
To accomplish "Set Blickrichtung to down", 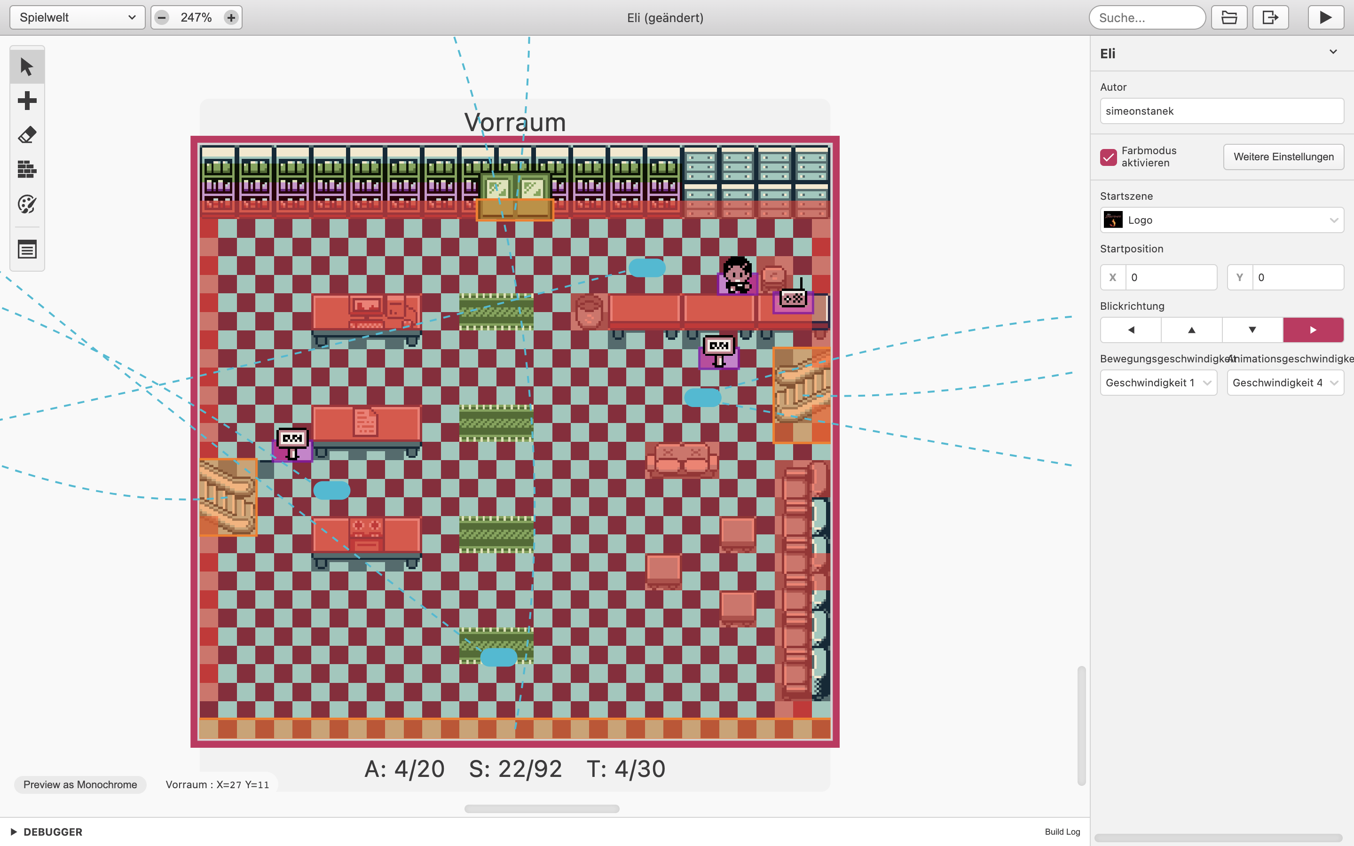I will click(1252, 329).
